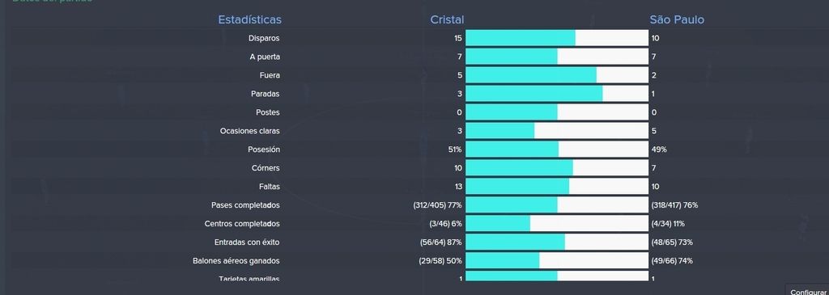The image size is (829, 295).
Task: Click the Tarjetas amarillas bar
Action: (557, 276)
